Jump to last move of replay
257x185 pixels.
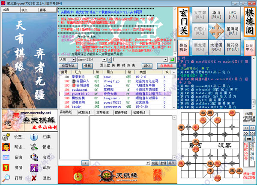(x=252, y=133)
